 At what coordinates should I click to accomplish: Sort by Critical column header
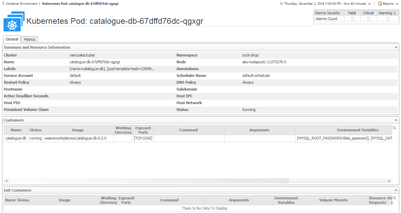pyautogui.click(x=368, y=13)
